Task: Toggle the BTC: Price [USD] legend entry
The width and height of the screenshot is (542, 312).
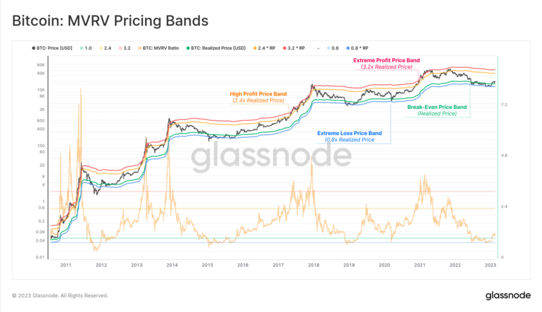Action: point(52,48)
